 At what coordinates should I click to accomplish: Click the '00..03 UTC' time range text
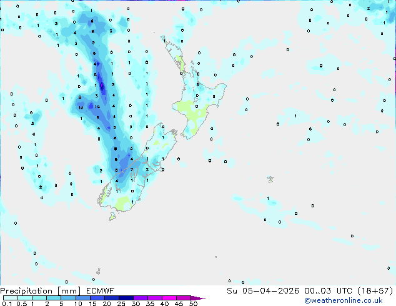(x=328, y=291)
